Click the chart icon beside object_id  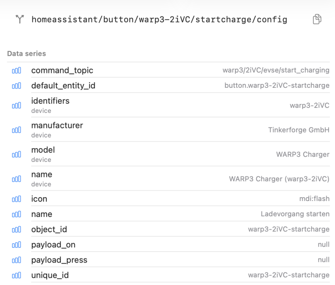(16, 230)
